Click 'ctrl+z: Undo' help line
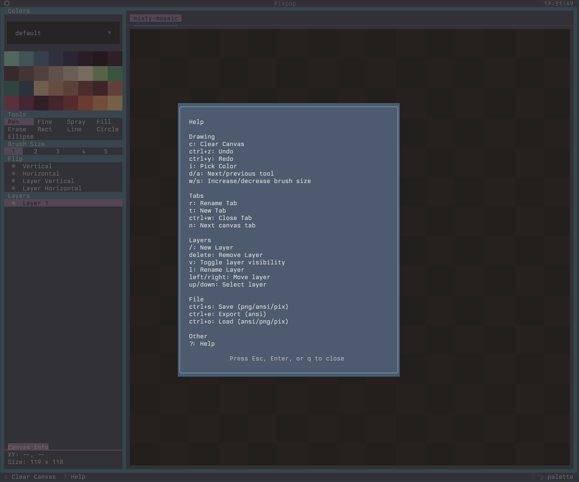The image size is (579, 482). 211,152
